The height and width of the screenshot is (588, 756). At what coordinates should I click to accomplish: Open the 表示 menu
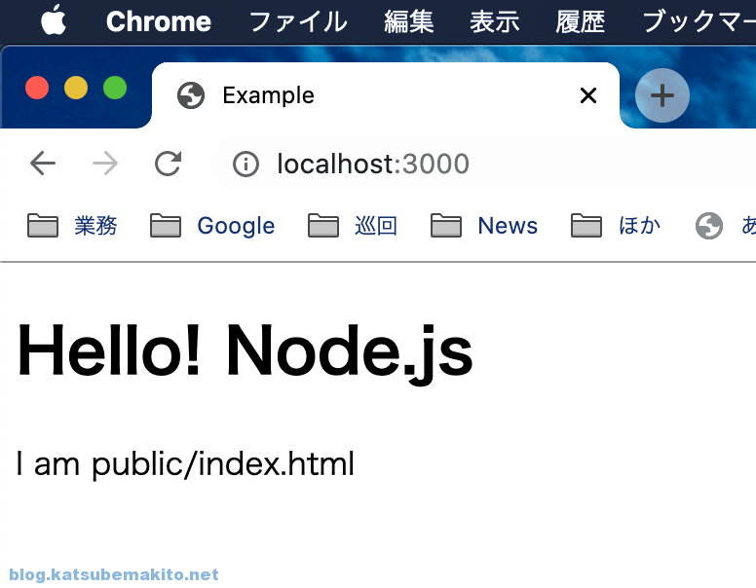click(x=495, y=22)
